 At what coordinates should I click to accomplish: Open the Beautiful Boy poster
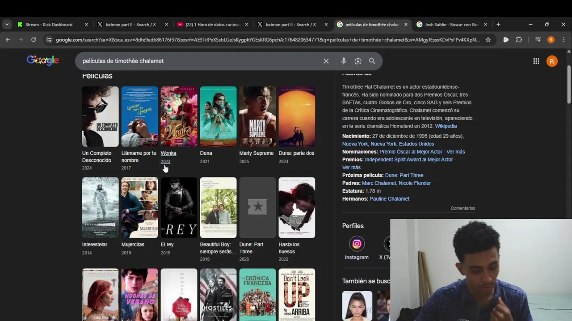click(x=218, y=208)
